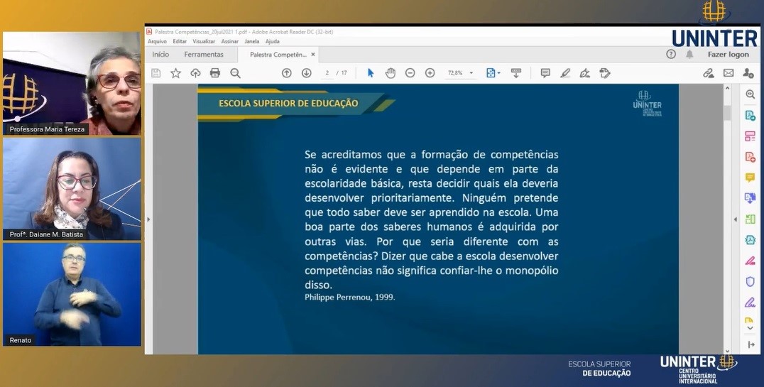Click the arrow selection tool
Viewport: 764px width, 387px height.
point(370,73)
